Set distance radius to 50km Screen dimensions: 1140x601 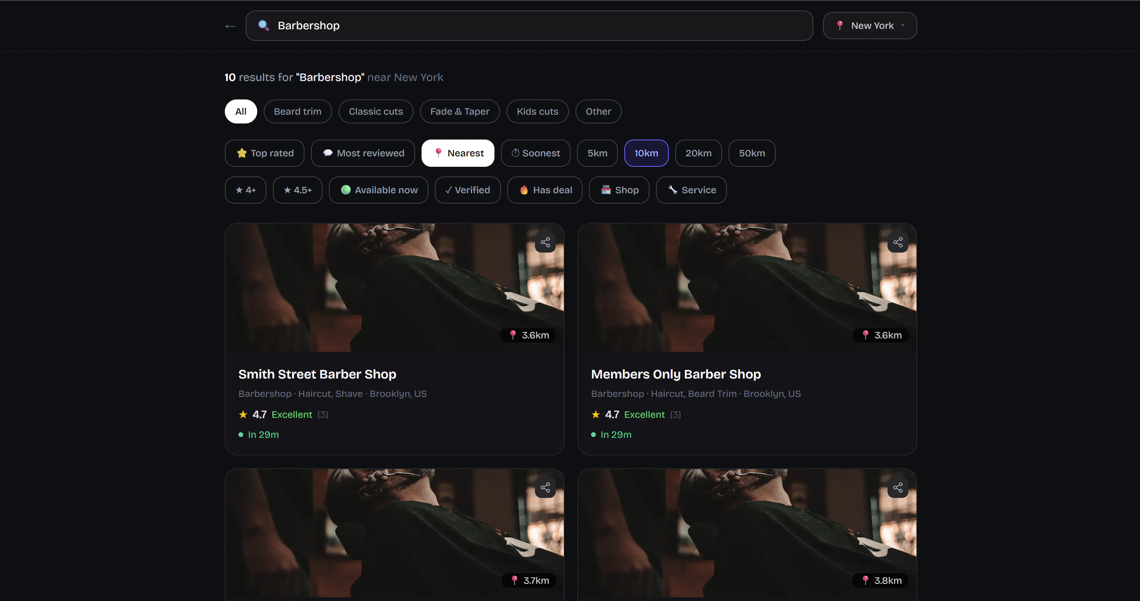click(x=752, y=153)
